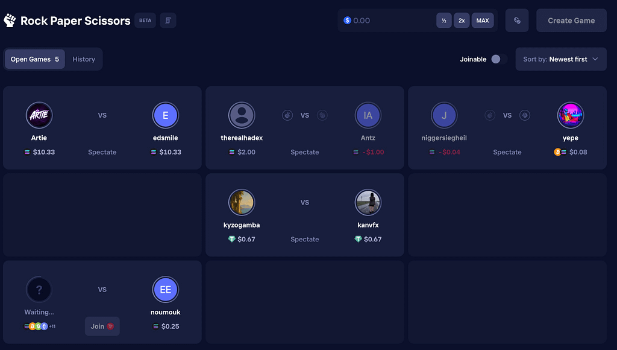
Task: Click the Tether icon beside kanvfx's $0.67
Action: click(358, 239)
